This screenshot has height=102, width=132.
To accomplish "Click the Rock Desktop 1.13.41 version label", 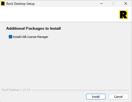I will [16, 90].
